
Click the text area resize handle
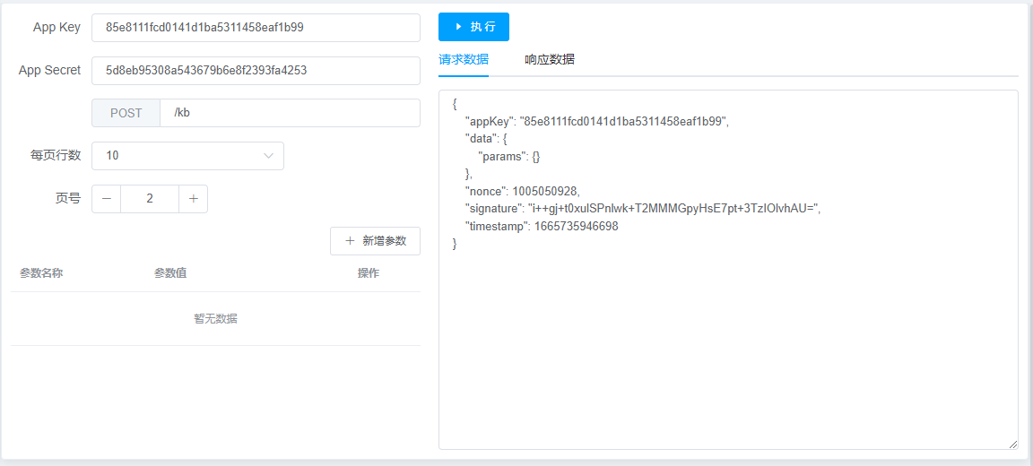(1012, 444)
